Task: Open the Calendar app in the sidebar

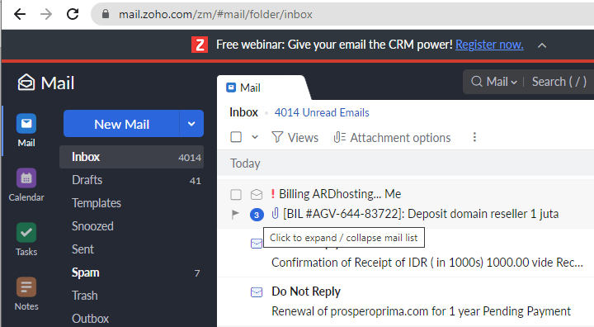Action: click(x=26, y=185)
